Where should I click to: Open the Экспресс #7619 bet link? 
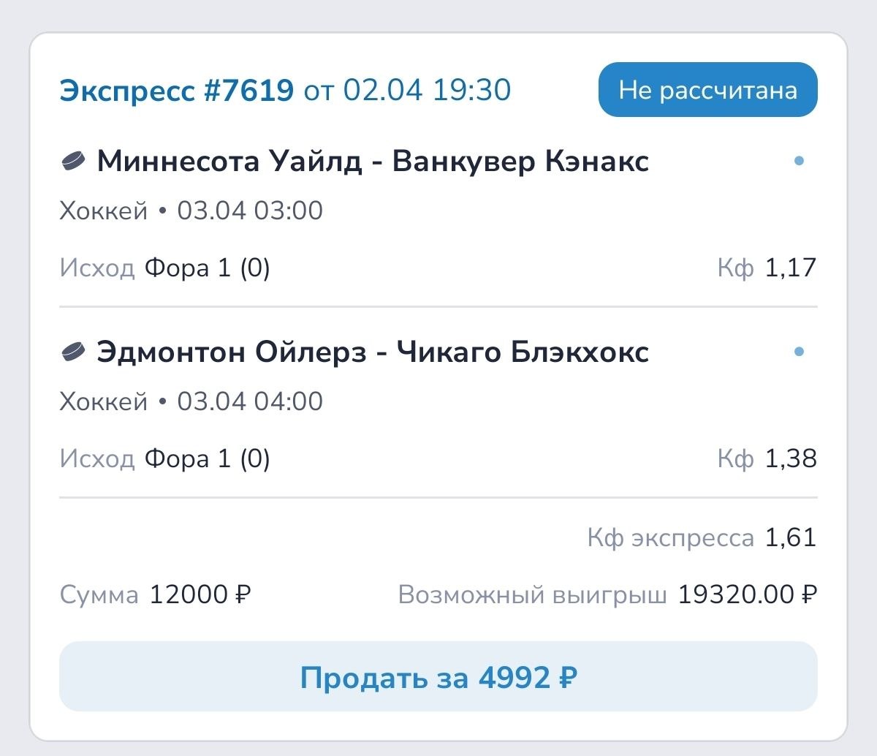(176, 91)
